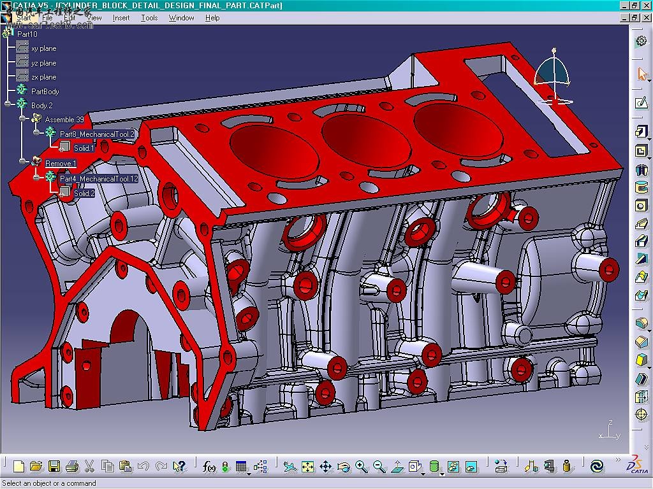Activate the Rotate view tool

344,467
